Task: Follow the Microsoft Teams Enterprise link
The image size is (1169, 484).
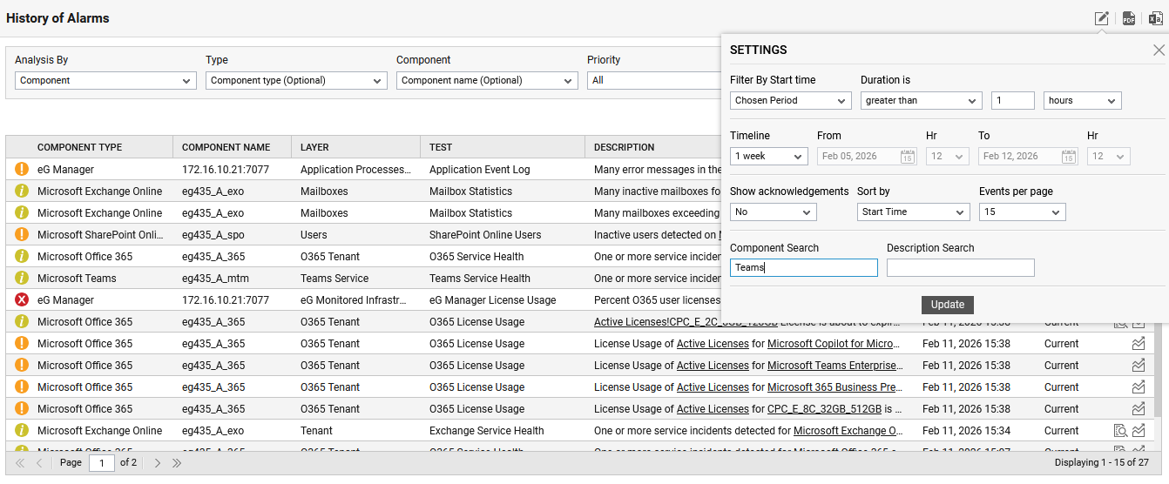Action: 832,366
